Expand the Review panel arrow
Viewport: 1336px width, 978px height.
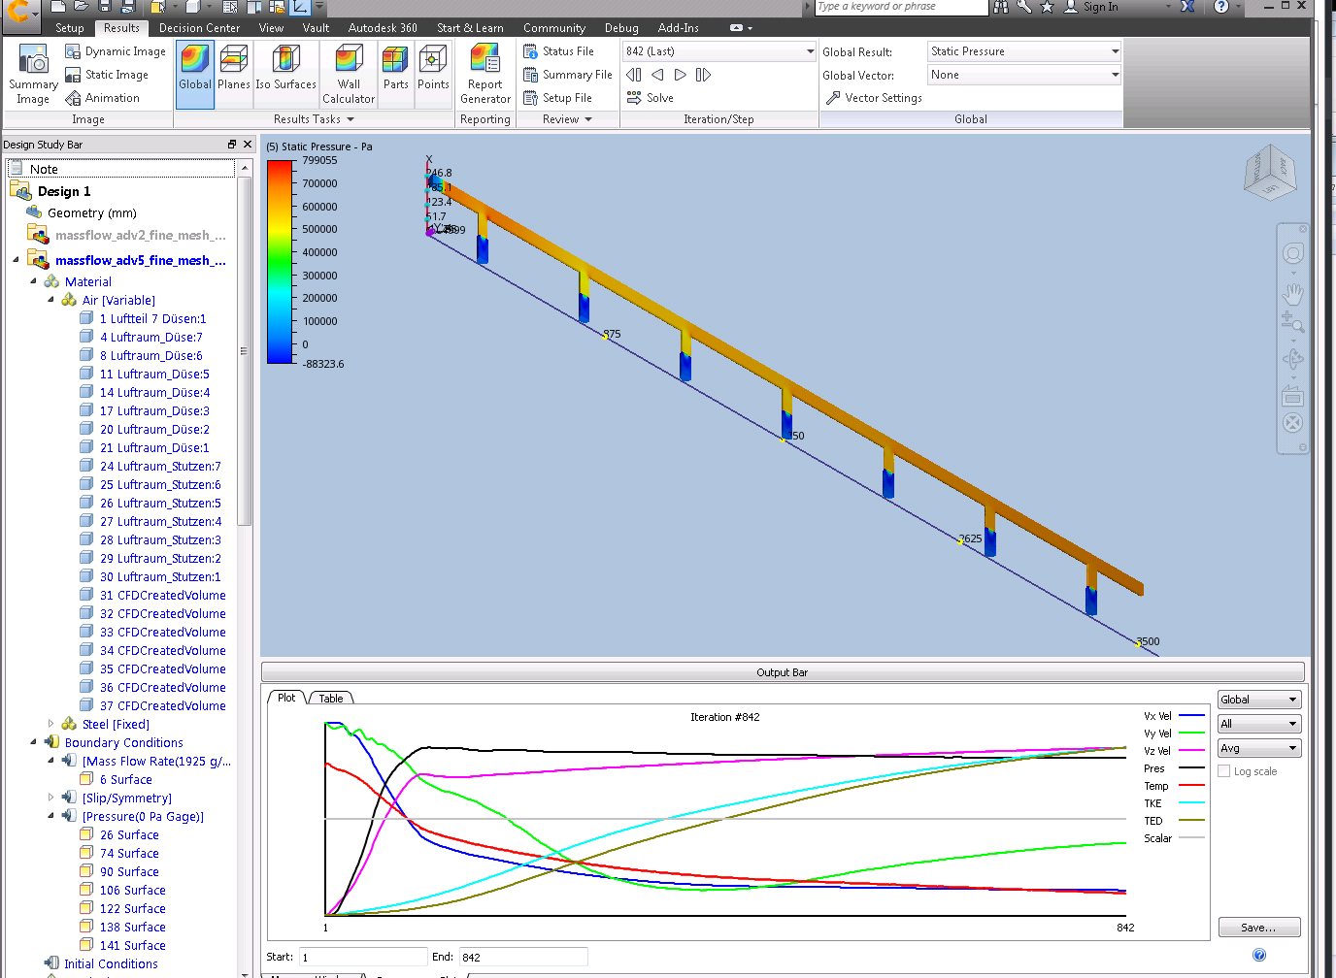click(588, 119)
